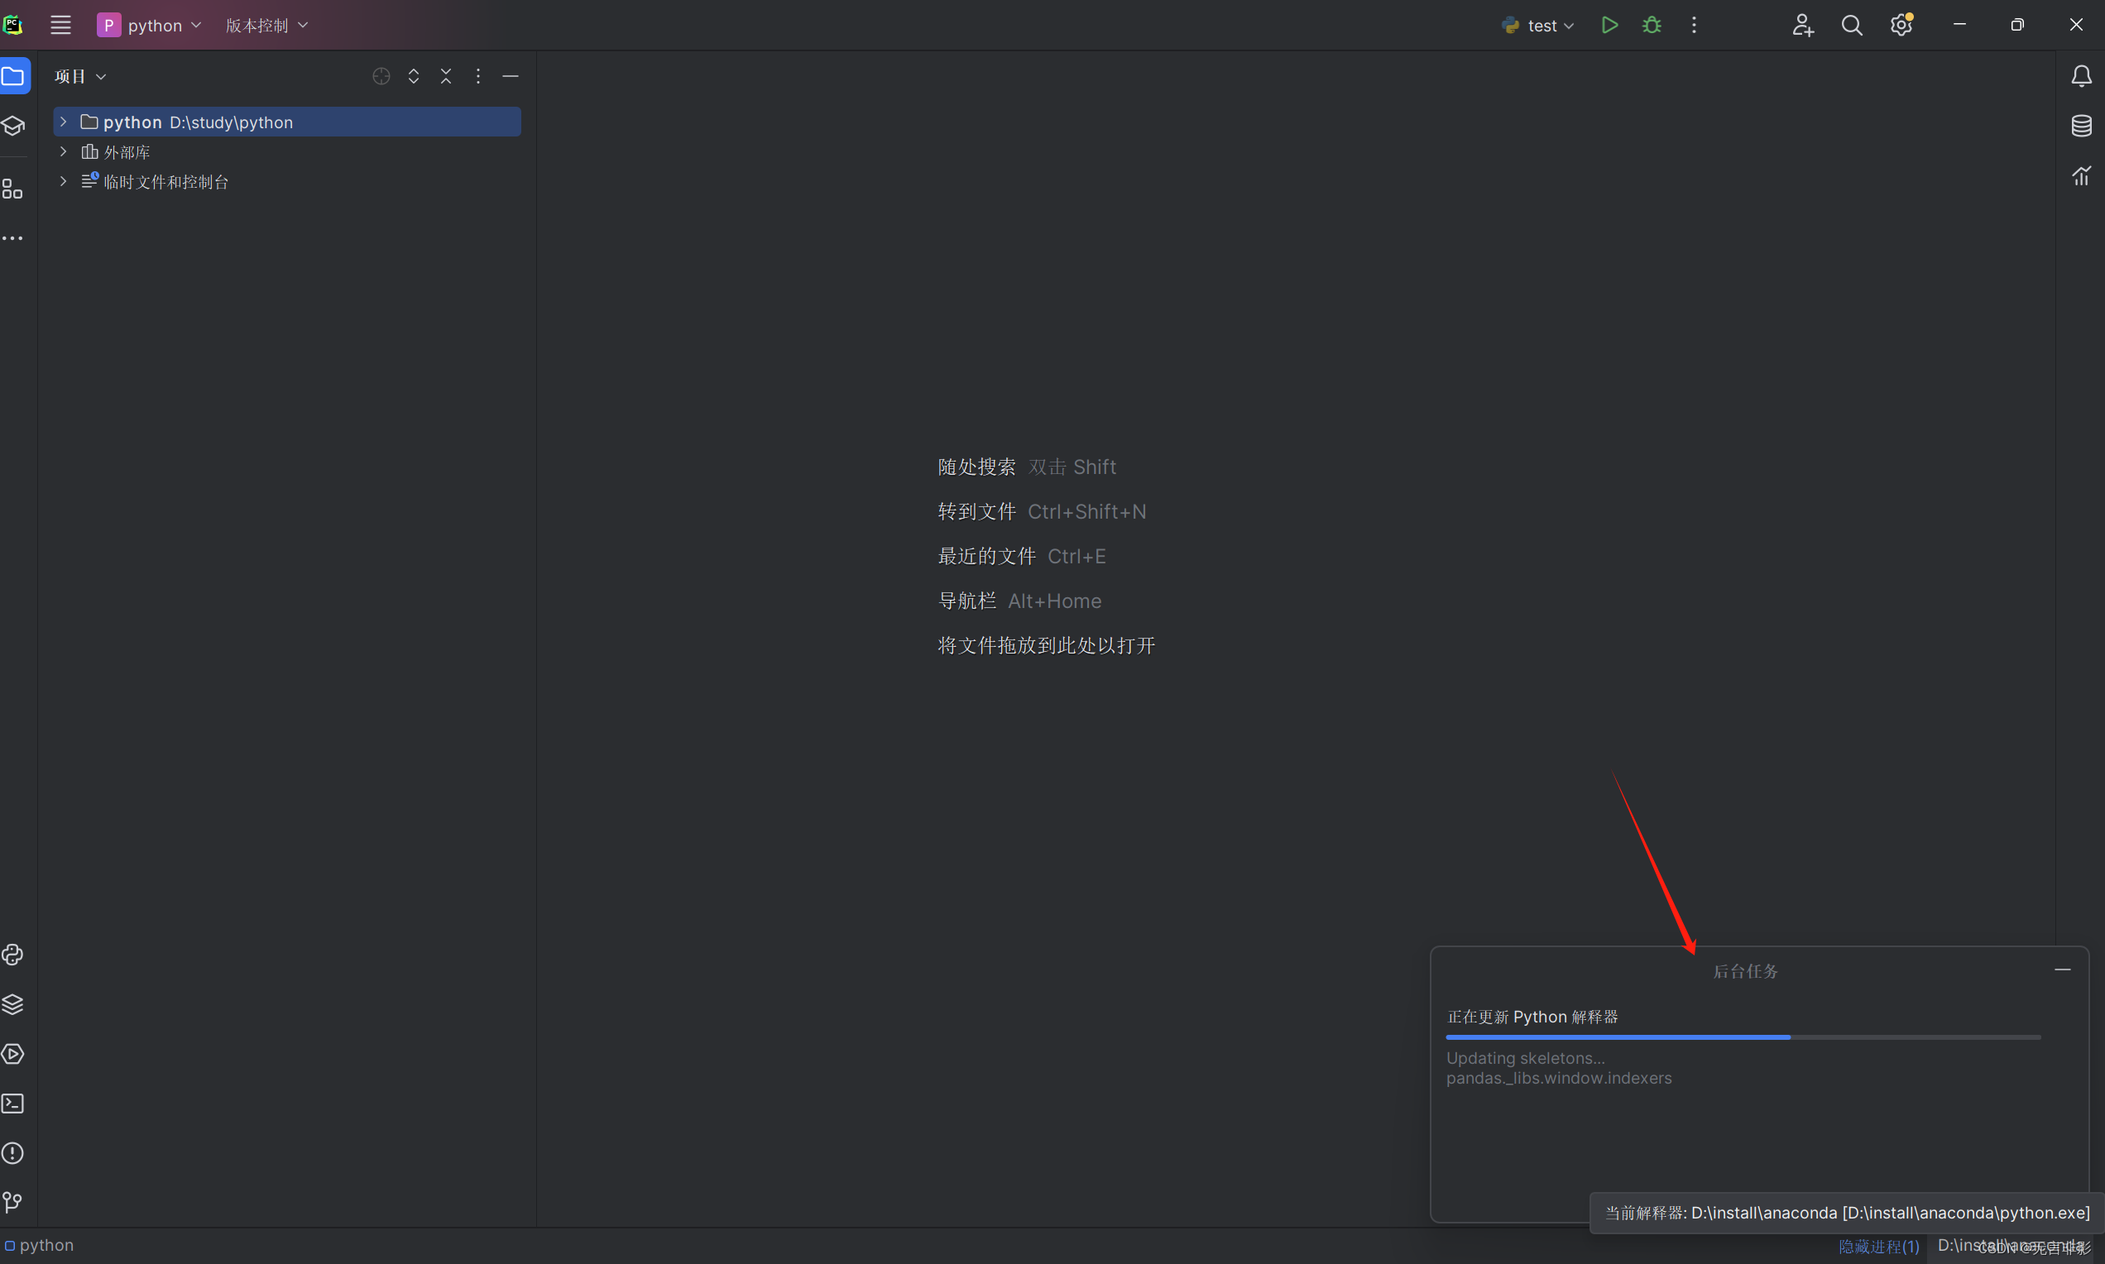Viewport: 2105px width, 1264px height.
Task: Show more tool windows ellipsis
Action: coord(12,238)
